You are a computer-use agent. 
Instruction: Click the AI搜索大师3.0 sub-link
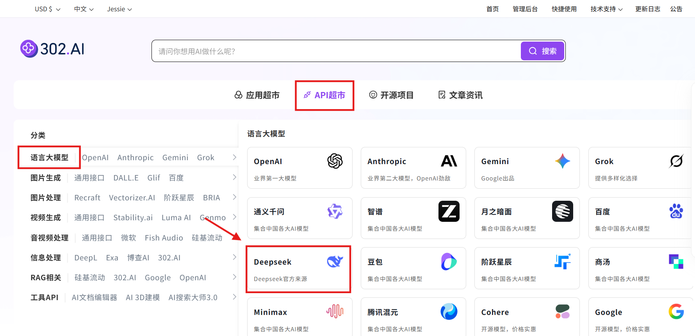193,297
